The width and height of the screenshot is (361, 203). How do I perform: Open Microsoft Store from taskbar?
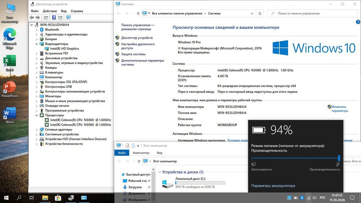[58, 198]
